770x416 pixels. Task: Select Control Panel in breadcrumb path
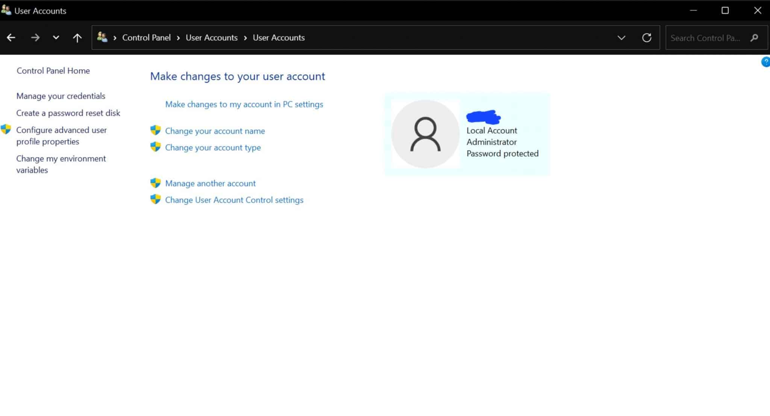(146, 38)
